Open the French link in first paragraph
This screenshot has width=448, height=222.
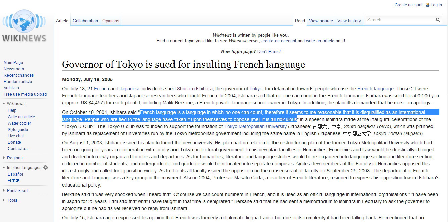[101, 89]
